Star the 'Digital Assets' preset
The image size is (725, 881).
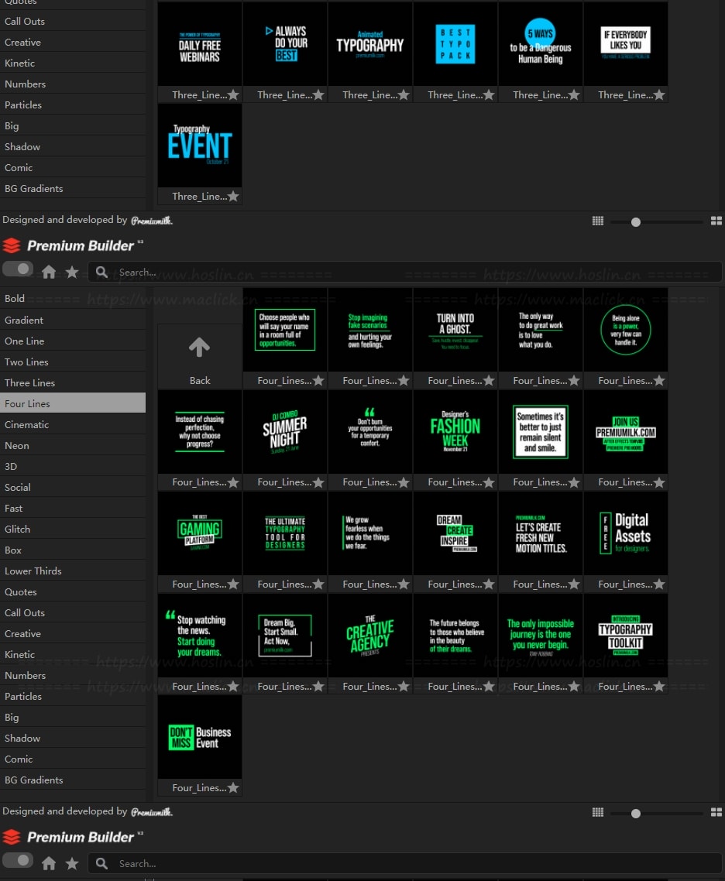point(659,584)
